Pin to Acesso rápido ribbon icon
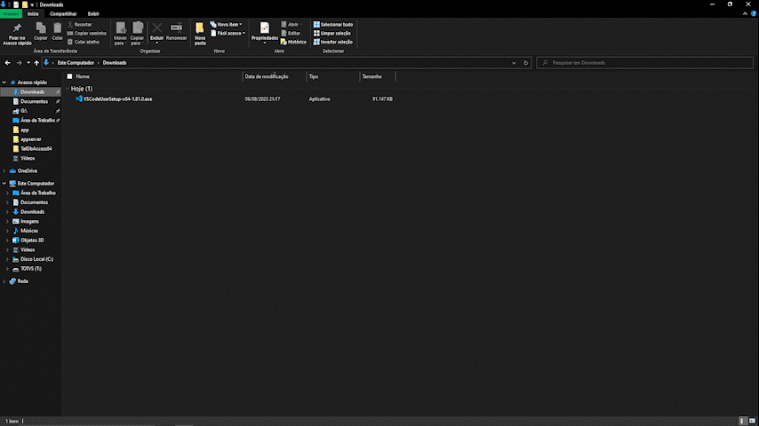The height and width of the screenshot is (426, 759). click(17, 34)
